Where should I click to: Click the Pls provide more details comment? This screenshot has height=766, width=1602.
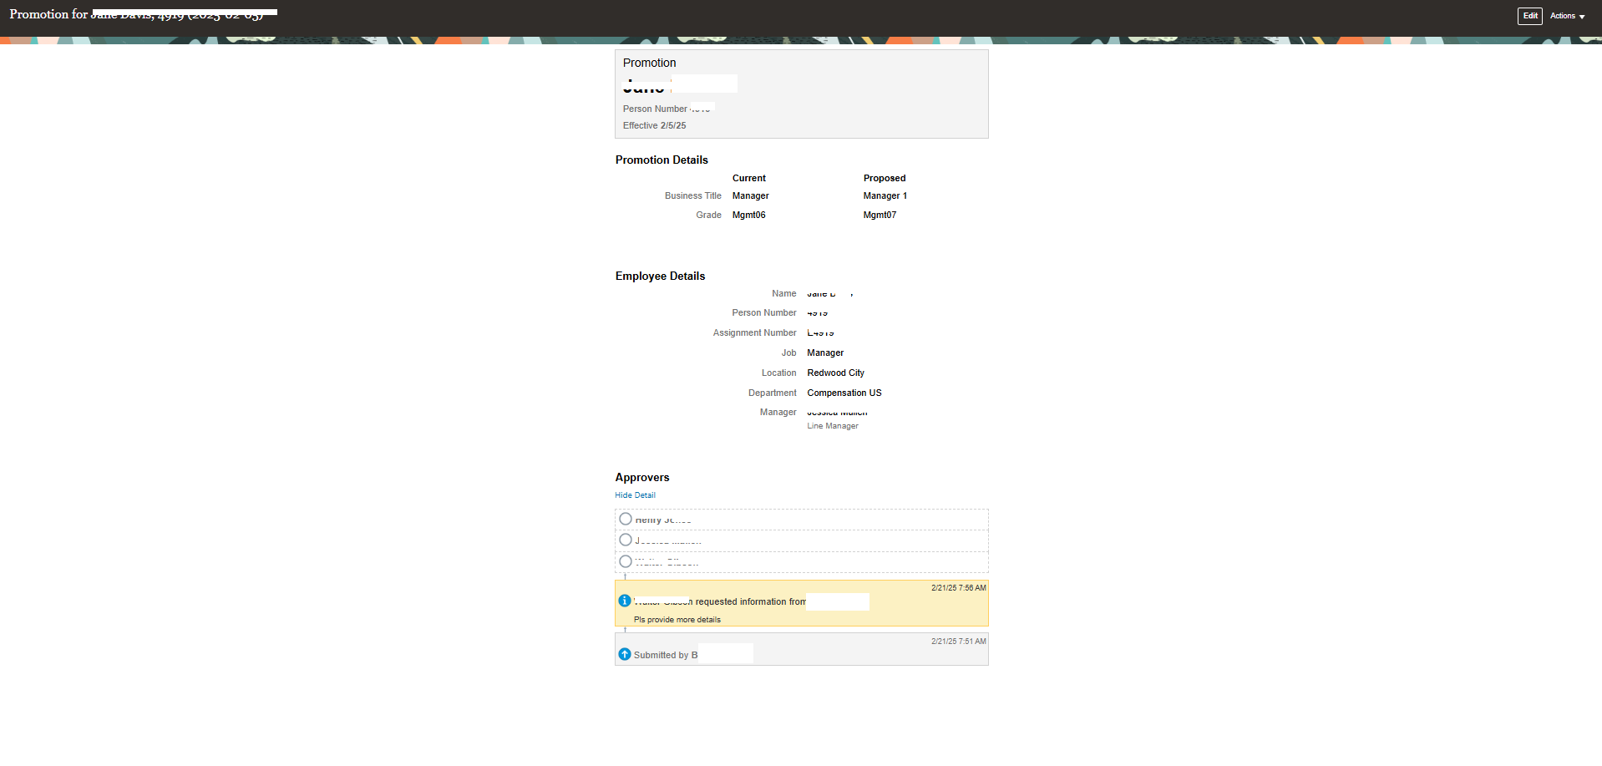point(677,619)
